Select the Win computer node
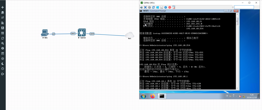262x110 pixels. coord(45,33)
